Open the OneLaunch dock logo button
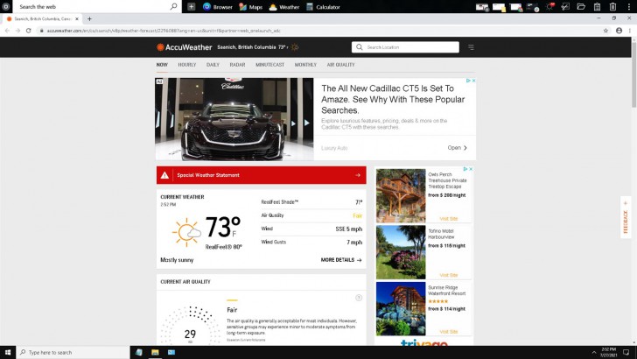Image resolution: width=637 pixels, height=359 pixels. point(5,6)
